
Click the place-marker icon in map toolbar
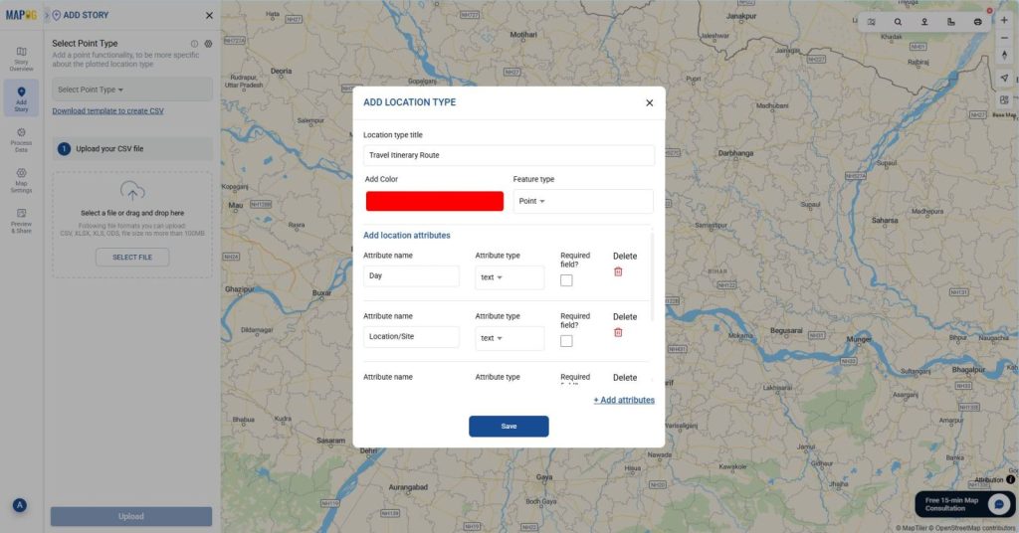point(924,22)
